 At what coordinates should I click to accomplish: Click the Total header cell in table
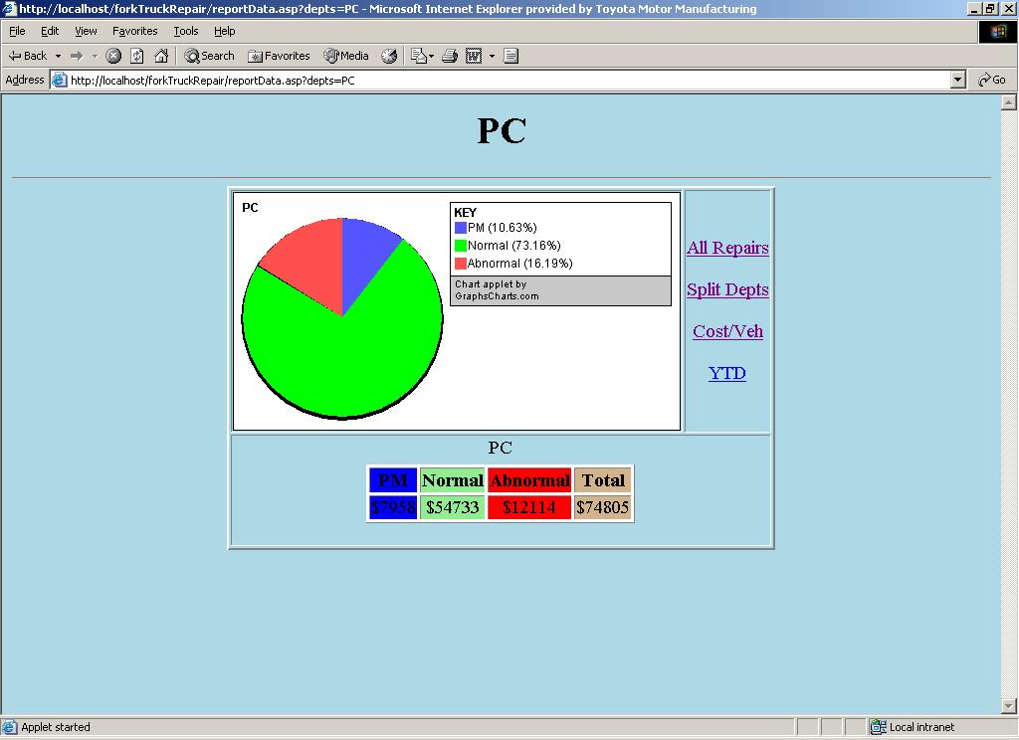pos(602,480)
